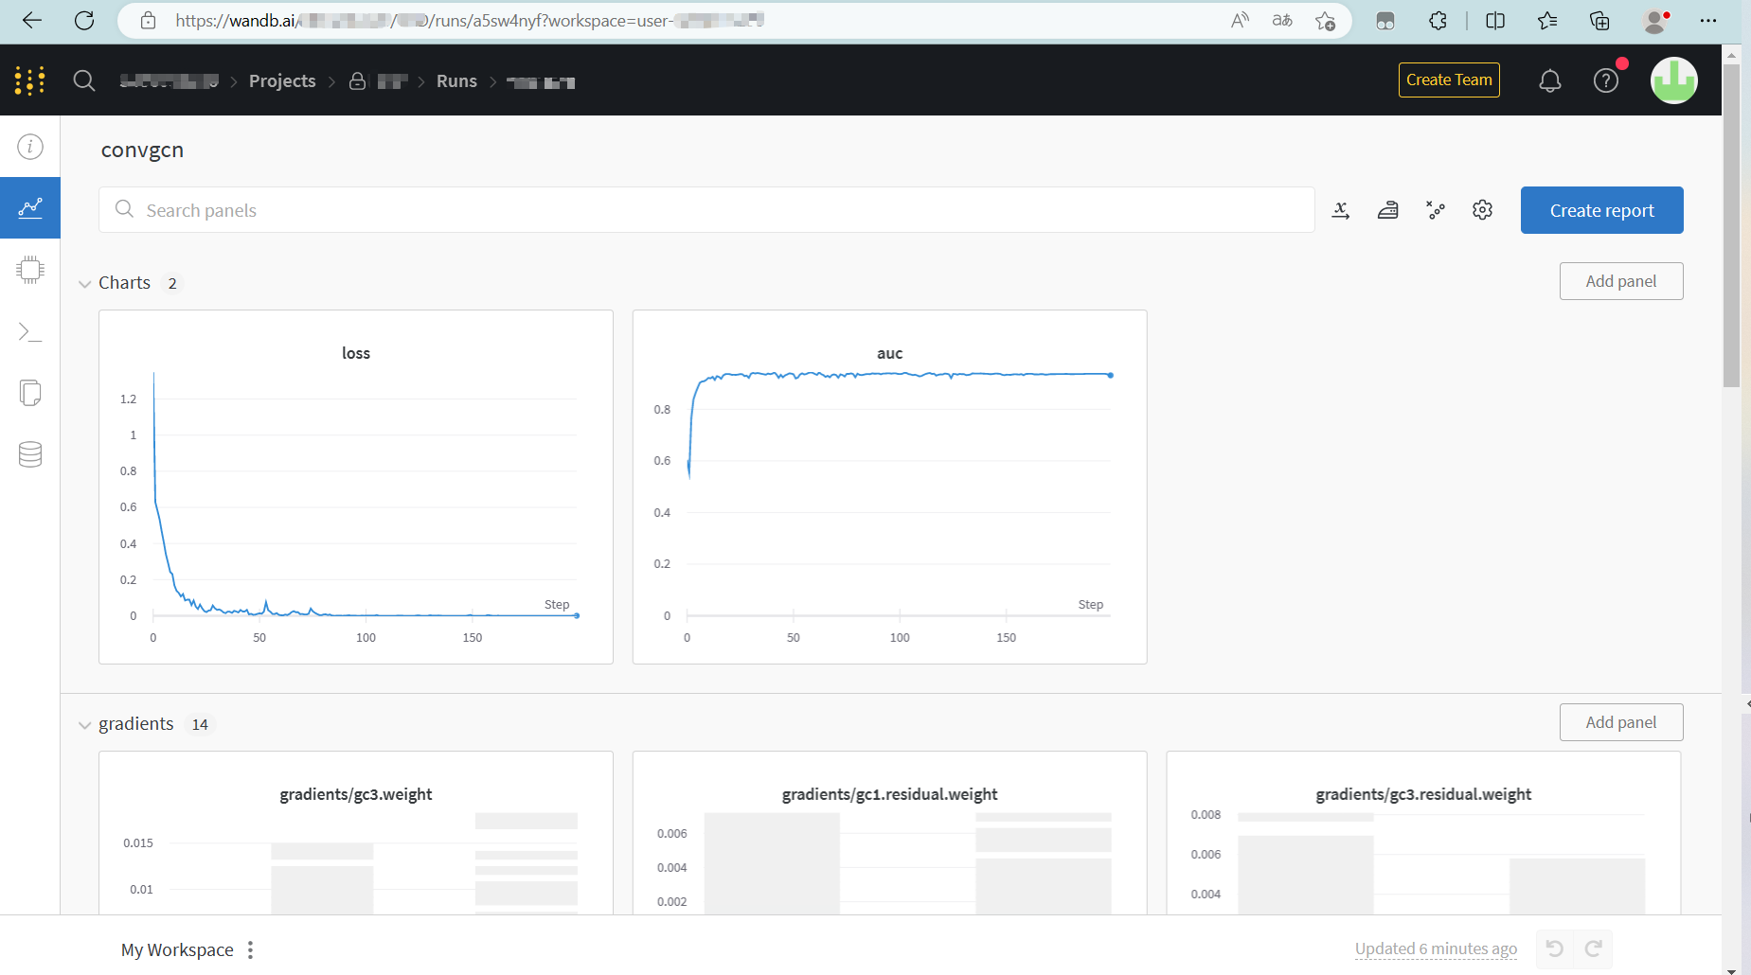The width and height of the screenshot is (1751, 975).
Task: Open the smoothing iron icon
Action: (x=1388, y=210)
